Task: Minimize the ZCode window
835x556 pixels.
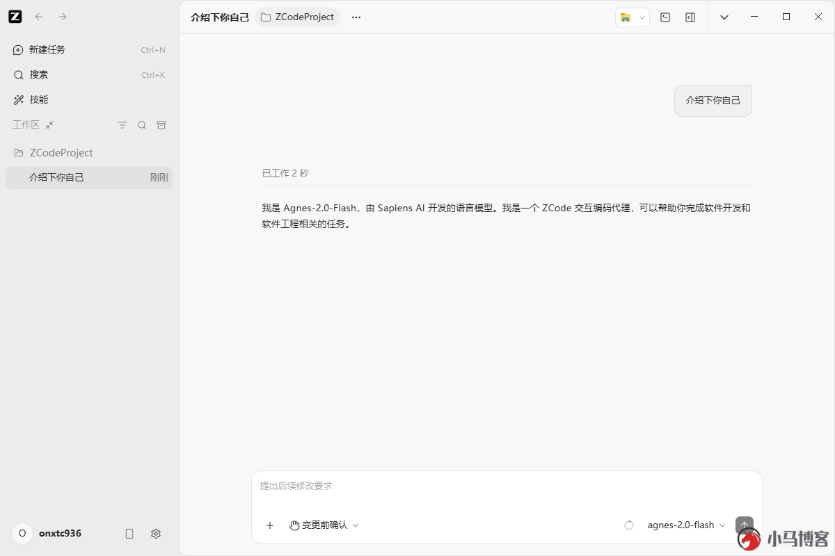Action: (x=754, y=17)
